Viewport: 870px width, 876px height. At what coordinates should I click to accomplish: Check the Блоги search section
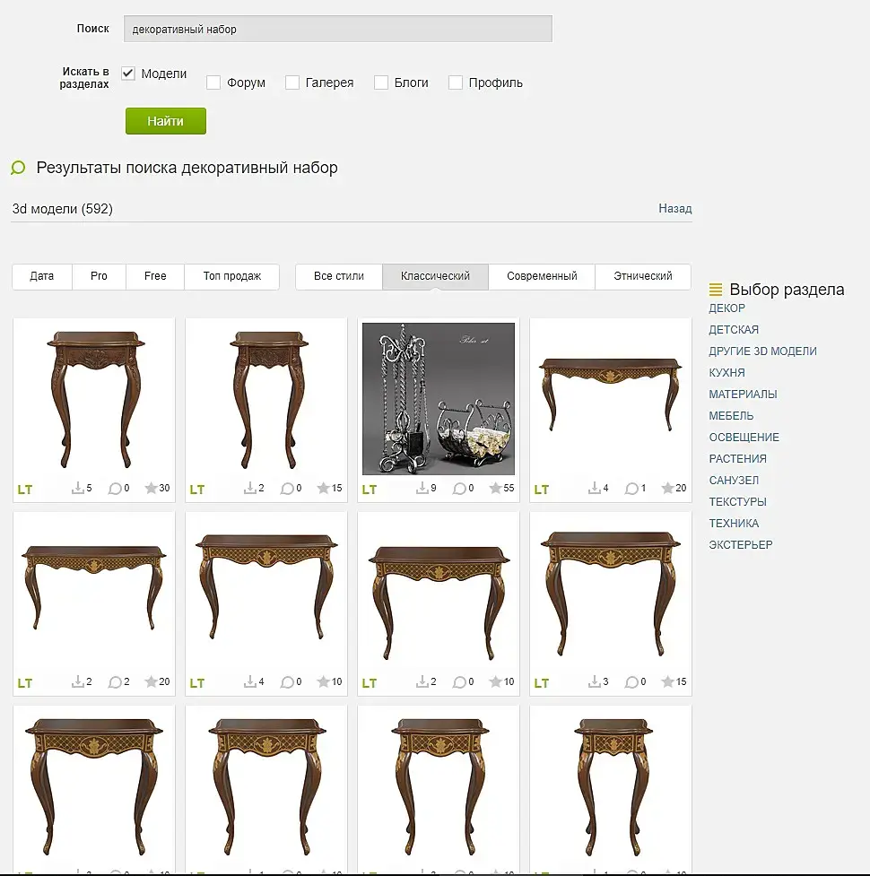pos(381,82)
